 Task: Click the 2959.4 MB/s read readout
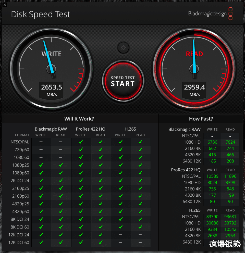click(x=194, y=90)
